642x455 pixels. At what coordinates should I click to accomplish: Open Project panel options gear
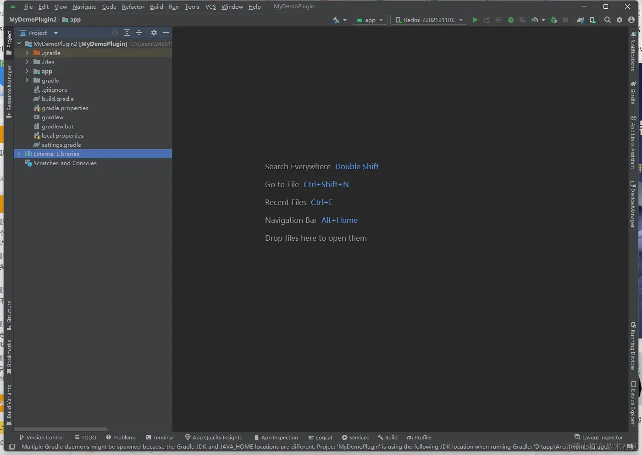pyautogui.click(x=154, y=33)
